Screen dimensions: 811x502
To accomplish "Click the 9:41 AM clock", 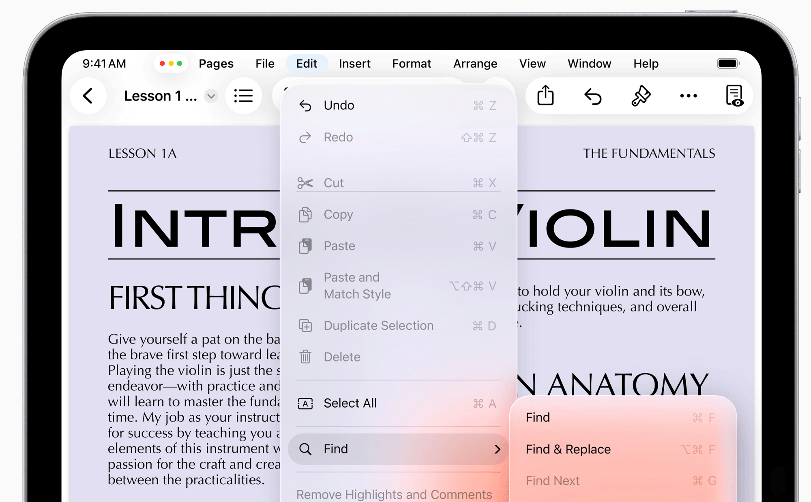I will tap(104, 64).
